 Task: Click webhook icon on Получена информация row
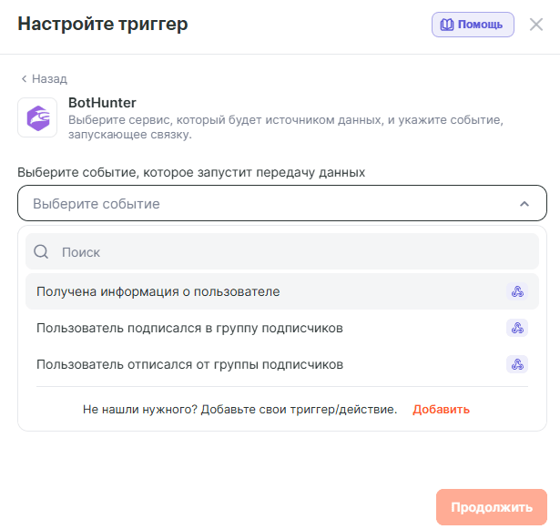pyautogui.click(x=517, y=291)
